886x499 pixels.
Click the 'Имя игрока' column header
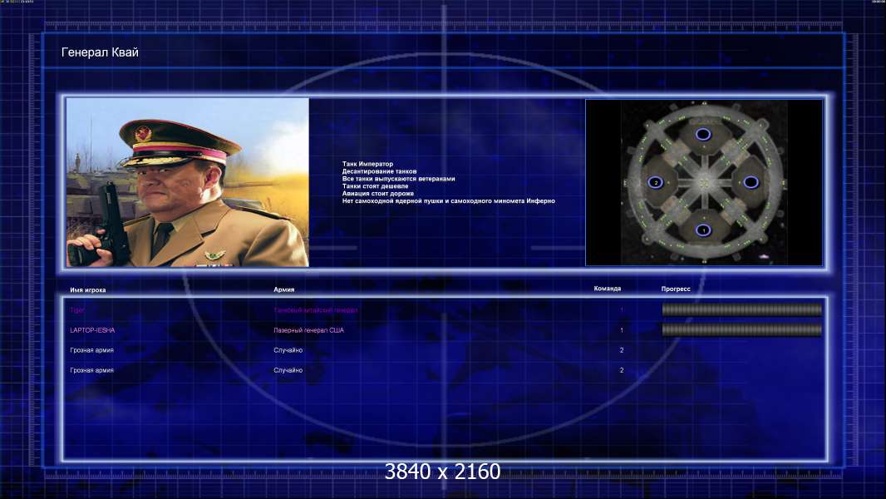(87, 290)
